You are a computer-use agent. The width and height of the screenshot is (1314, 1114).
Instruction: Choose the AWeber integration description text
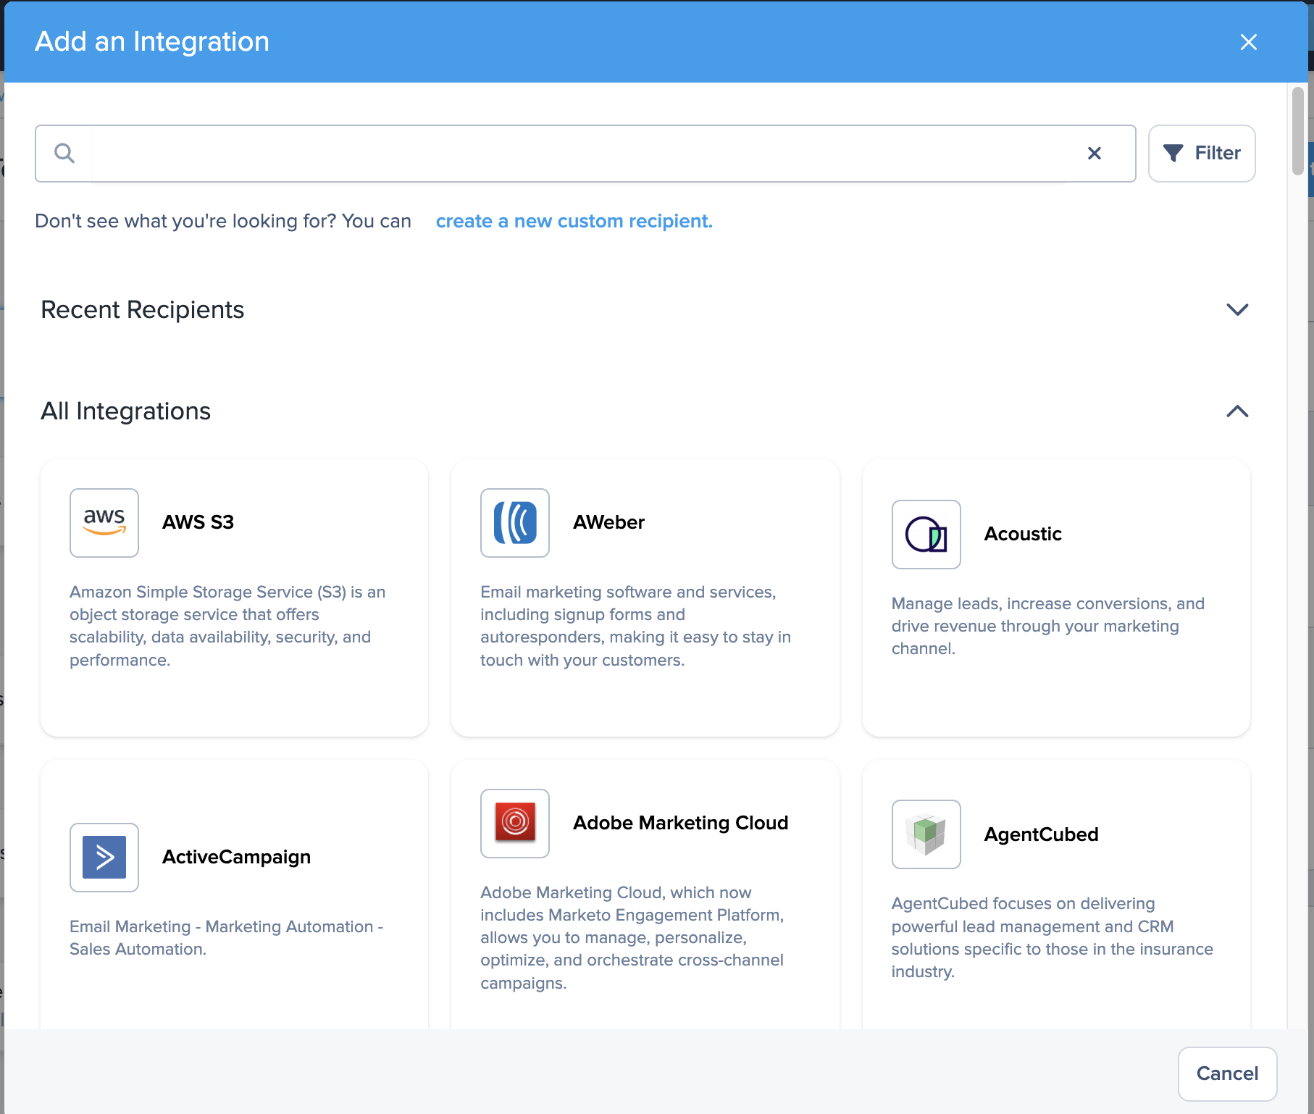pos(635,626)
